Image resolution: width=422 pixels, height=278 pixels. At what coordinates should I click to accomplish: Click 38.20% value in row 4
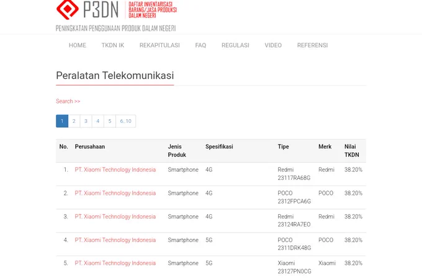353,240
